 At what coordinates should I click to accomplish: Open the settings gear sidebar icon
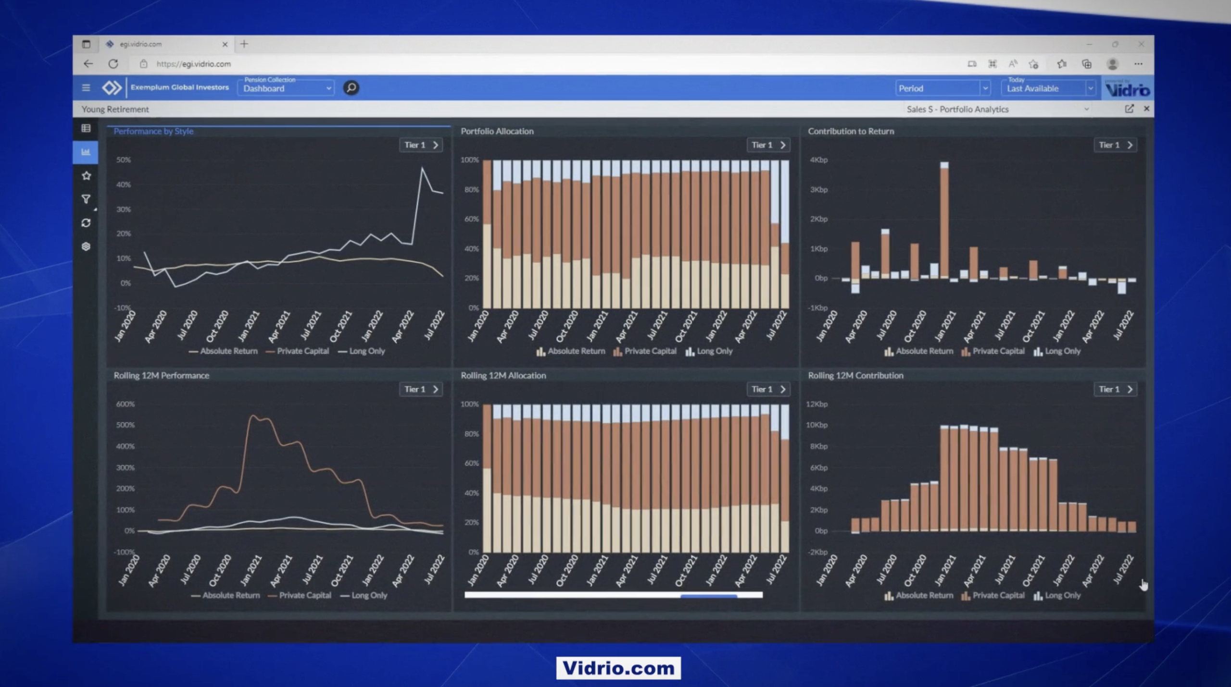tap(86, 246)
